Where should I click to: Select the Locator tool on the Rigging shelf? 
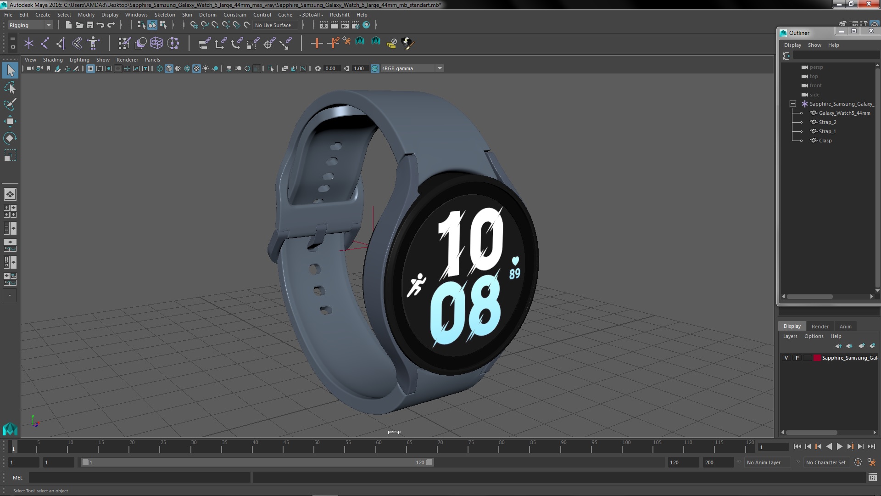29,44
